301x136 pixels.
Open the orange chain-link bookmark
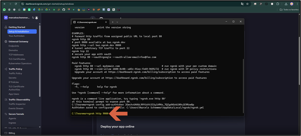[x=99, y=10]
